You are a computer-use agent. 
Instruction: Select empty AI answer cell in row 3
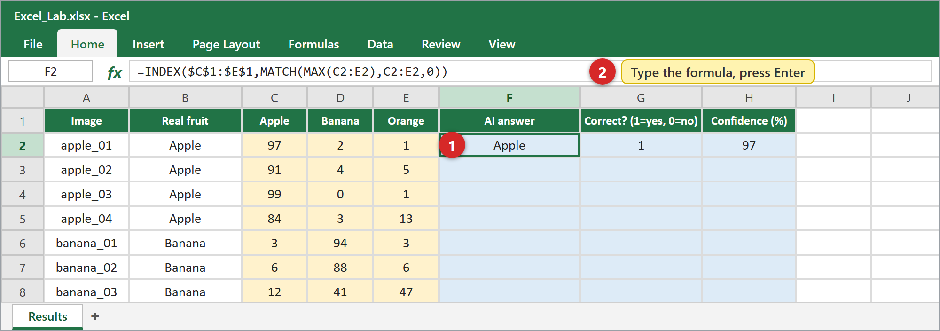click(x=509, y=170)
